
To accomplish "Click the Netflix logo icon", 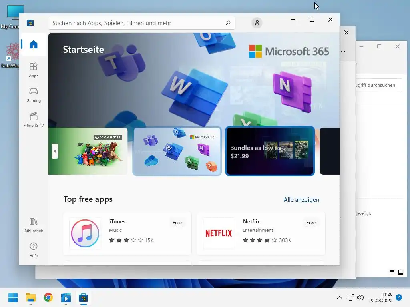I will 219,233.
